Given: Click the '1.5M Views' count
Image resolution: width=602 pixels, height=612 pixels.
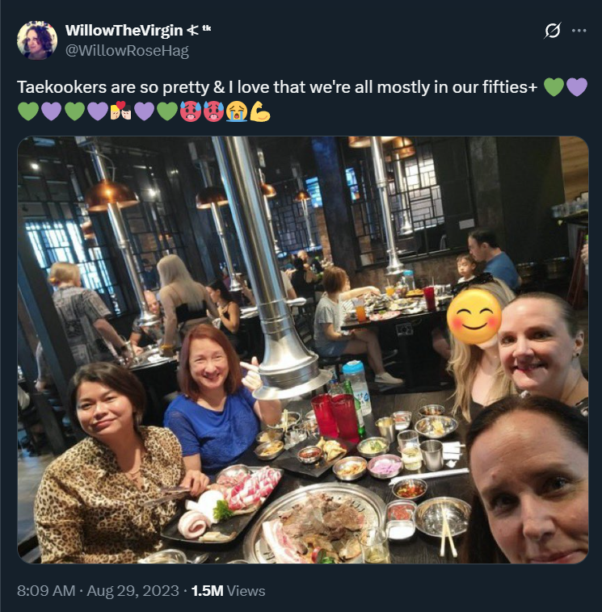Looking at the screenshot, I should [x=228, y=590].
